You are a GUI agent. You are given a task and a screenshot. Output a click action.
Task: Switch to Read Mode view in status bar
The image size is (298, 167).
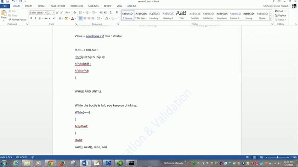click(247, 157)
